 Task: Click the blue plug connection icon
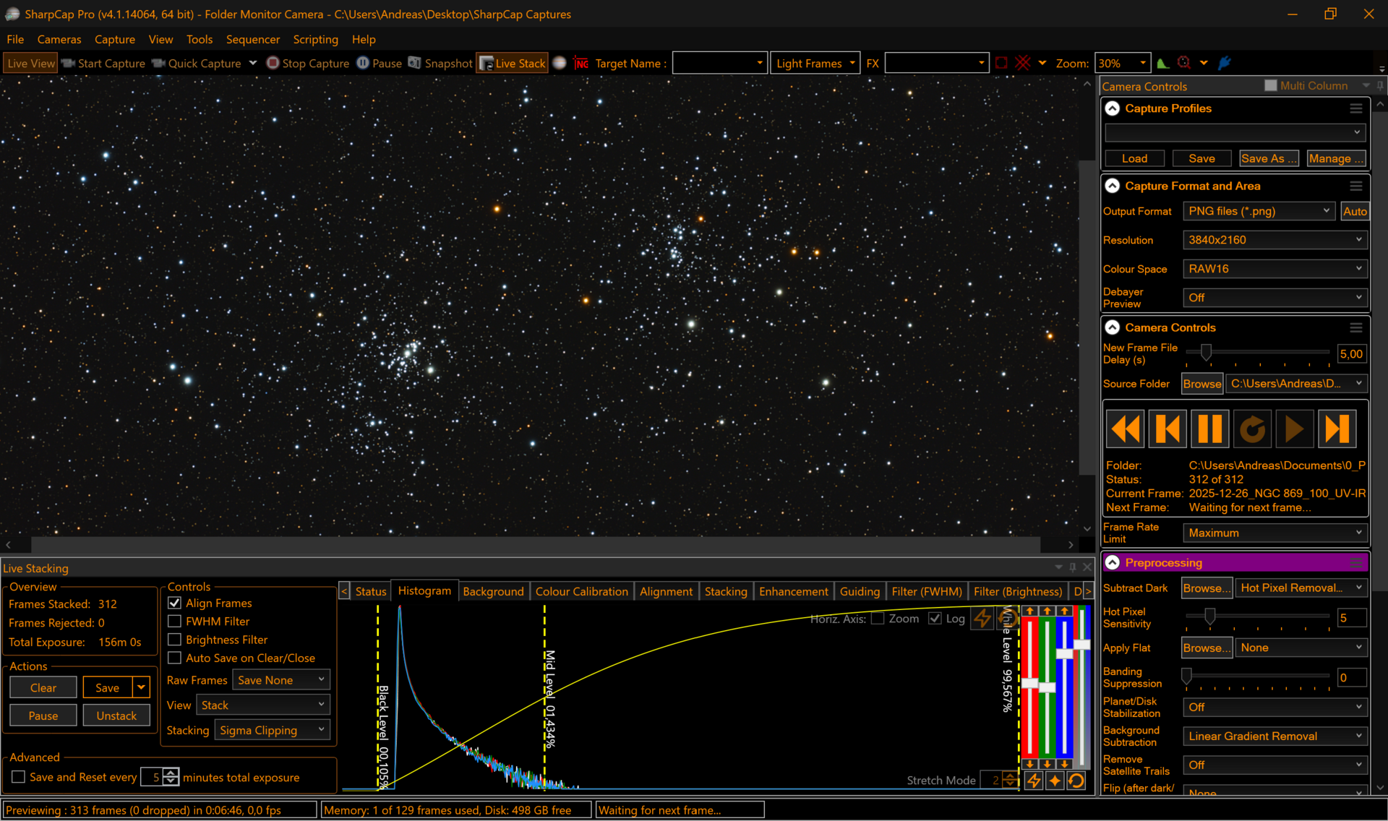pos(1225,64)
